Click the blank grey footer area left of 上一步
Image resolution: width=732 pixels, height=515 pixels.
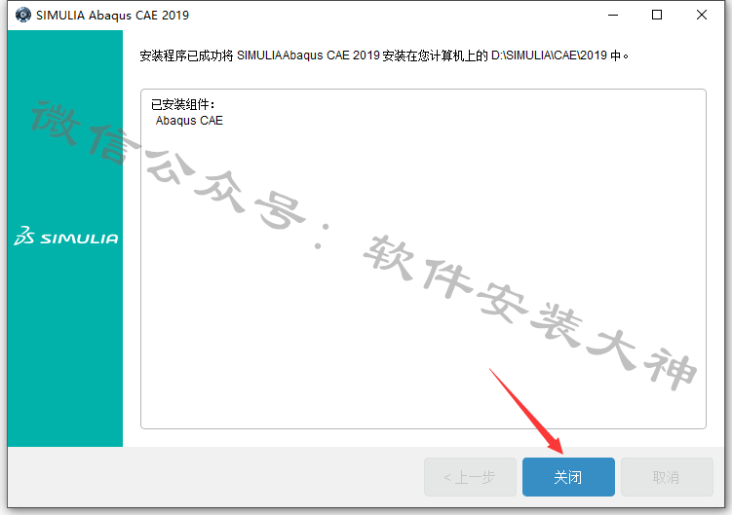[214, 477]
